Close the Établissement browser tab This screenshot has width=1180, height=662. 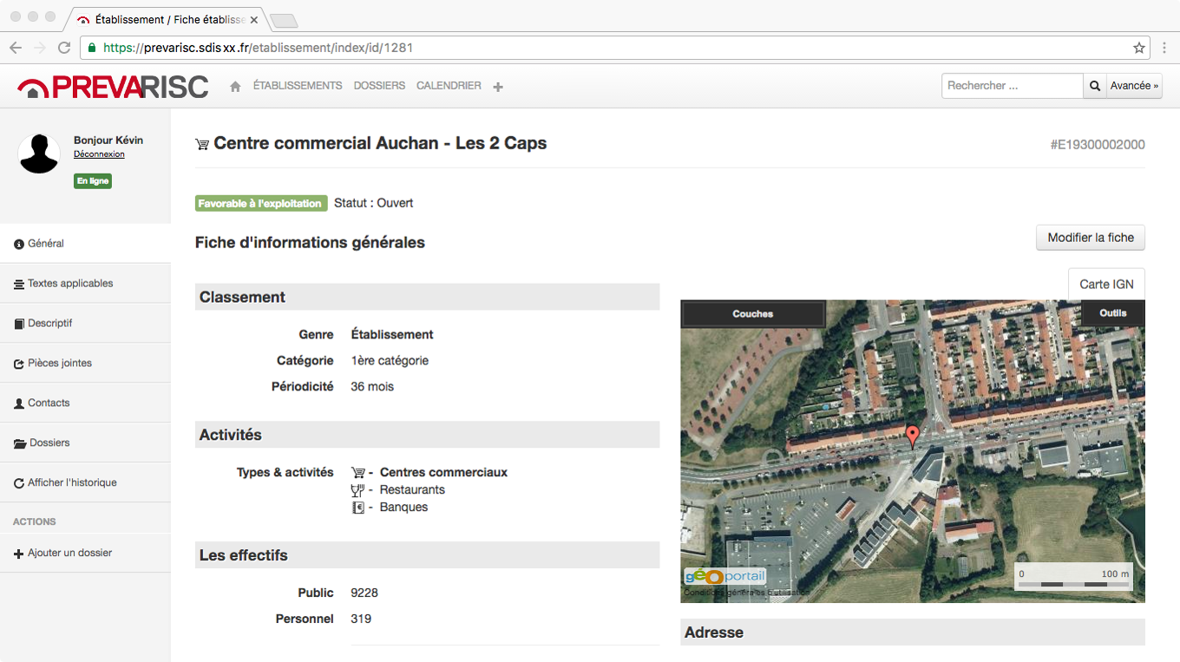(x=254, y=19)
